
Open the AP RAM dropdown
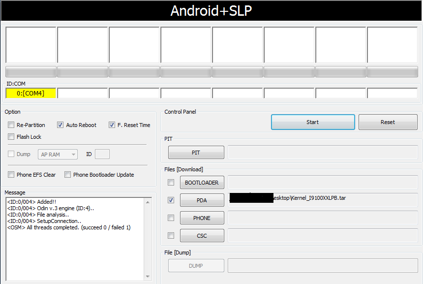click(x=58, y=155)
